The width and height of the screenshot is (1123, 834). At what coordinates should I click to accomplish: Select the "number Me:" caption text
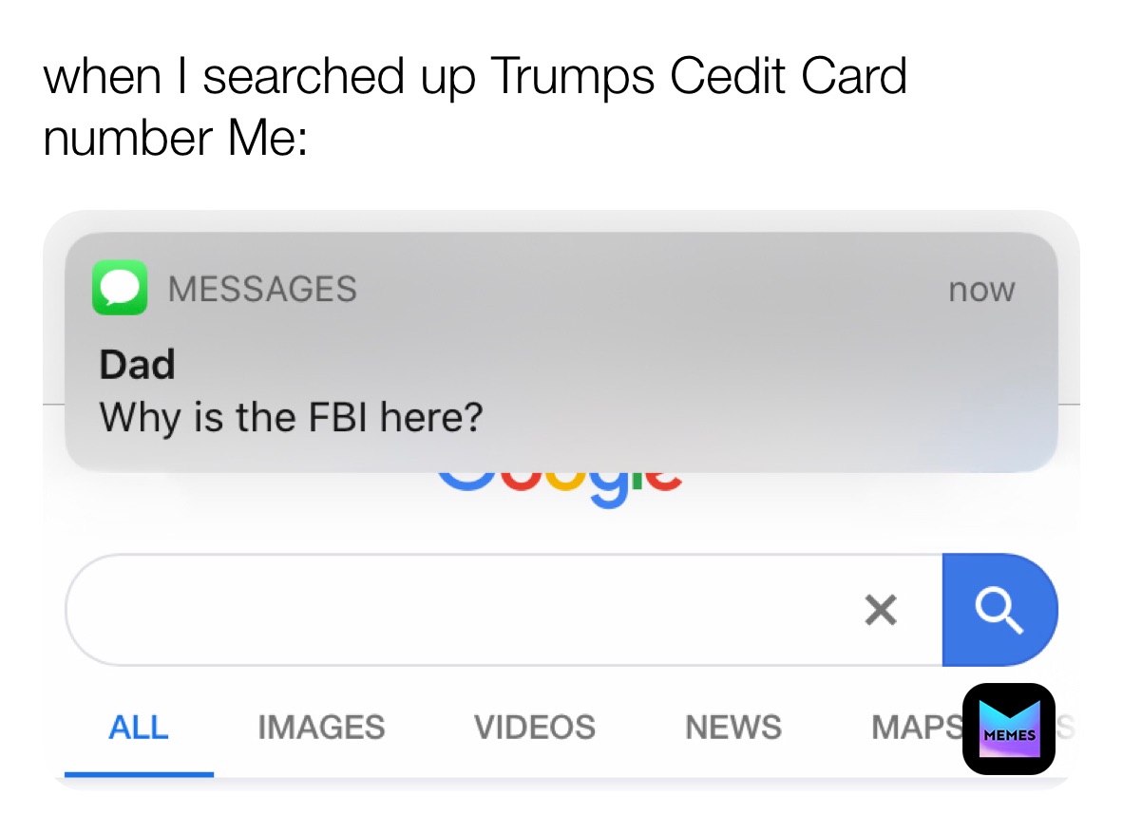[x=176, y=138]
